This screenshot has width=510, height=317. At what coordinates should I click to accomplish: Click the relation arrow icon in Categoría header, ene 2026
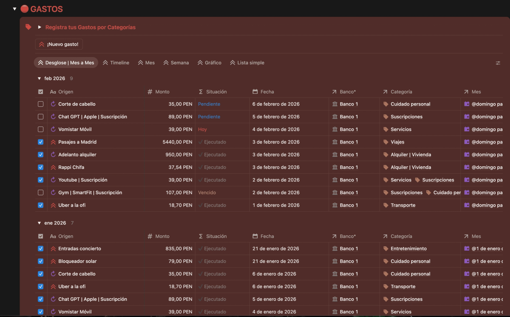point(385,236)
